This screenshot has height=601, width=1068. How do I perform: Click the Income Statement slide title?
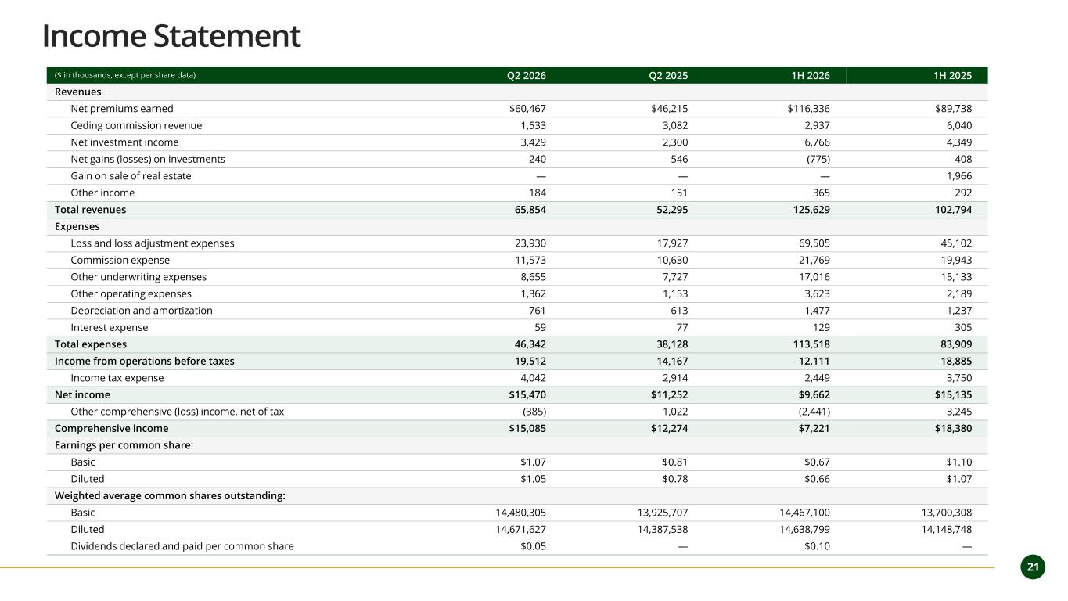[171, 36]
